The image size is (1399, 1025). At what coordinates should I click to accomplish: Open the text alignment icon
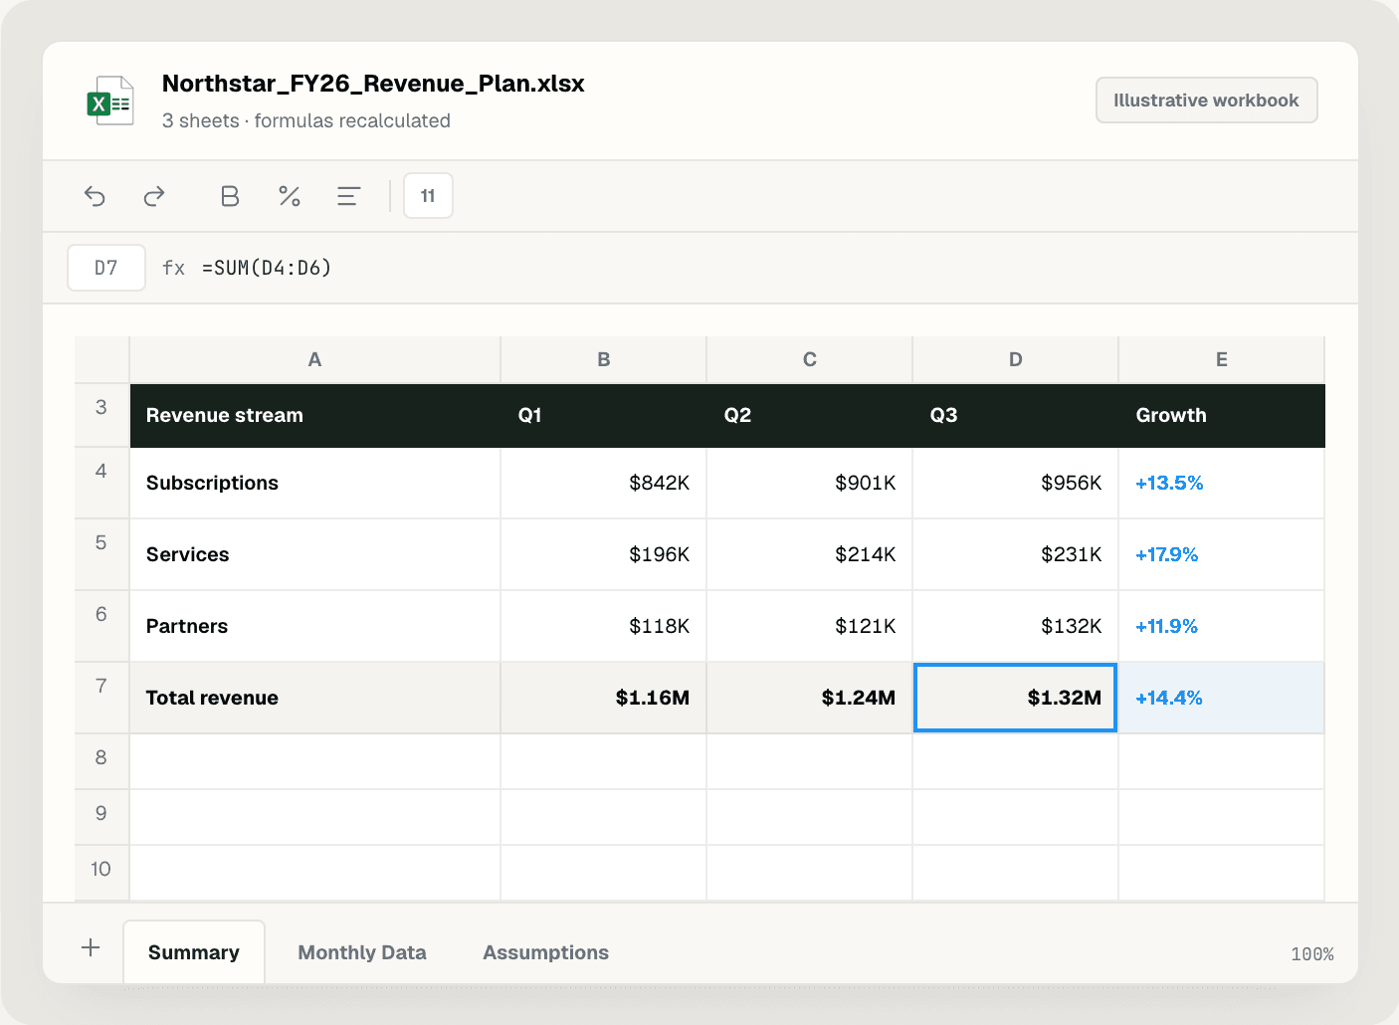coord(348,196)
